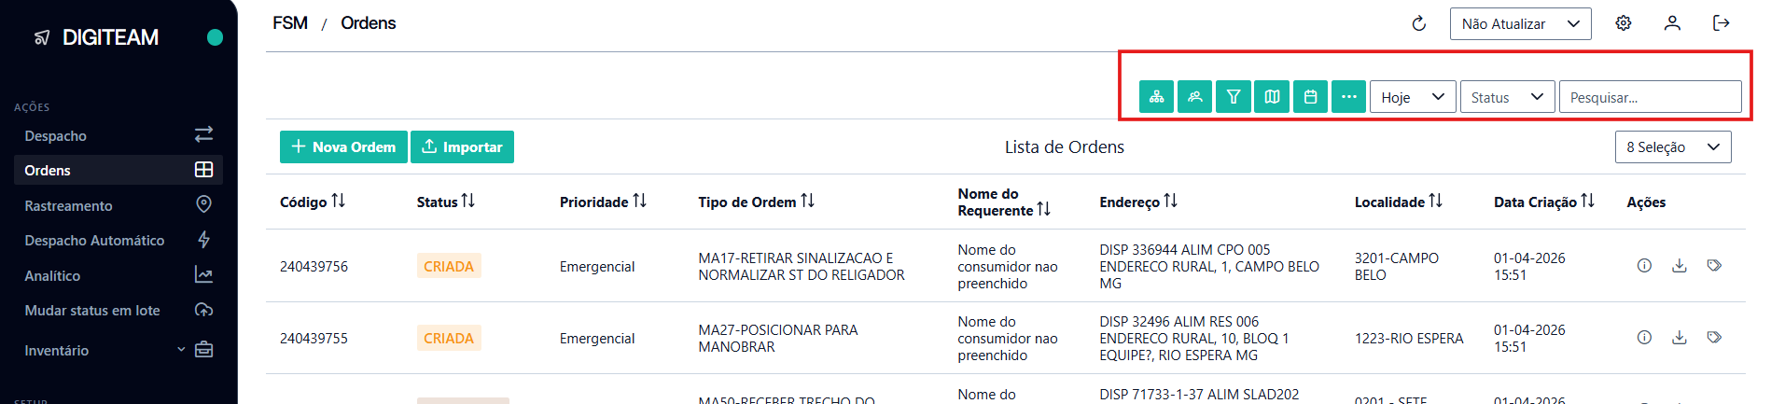
Task: Show info for order 240439755
Action: pos(1644,338)
